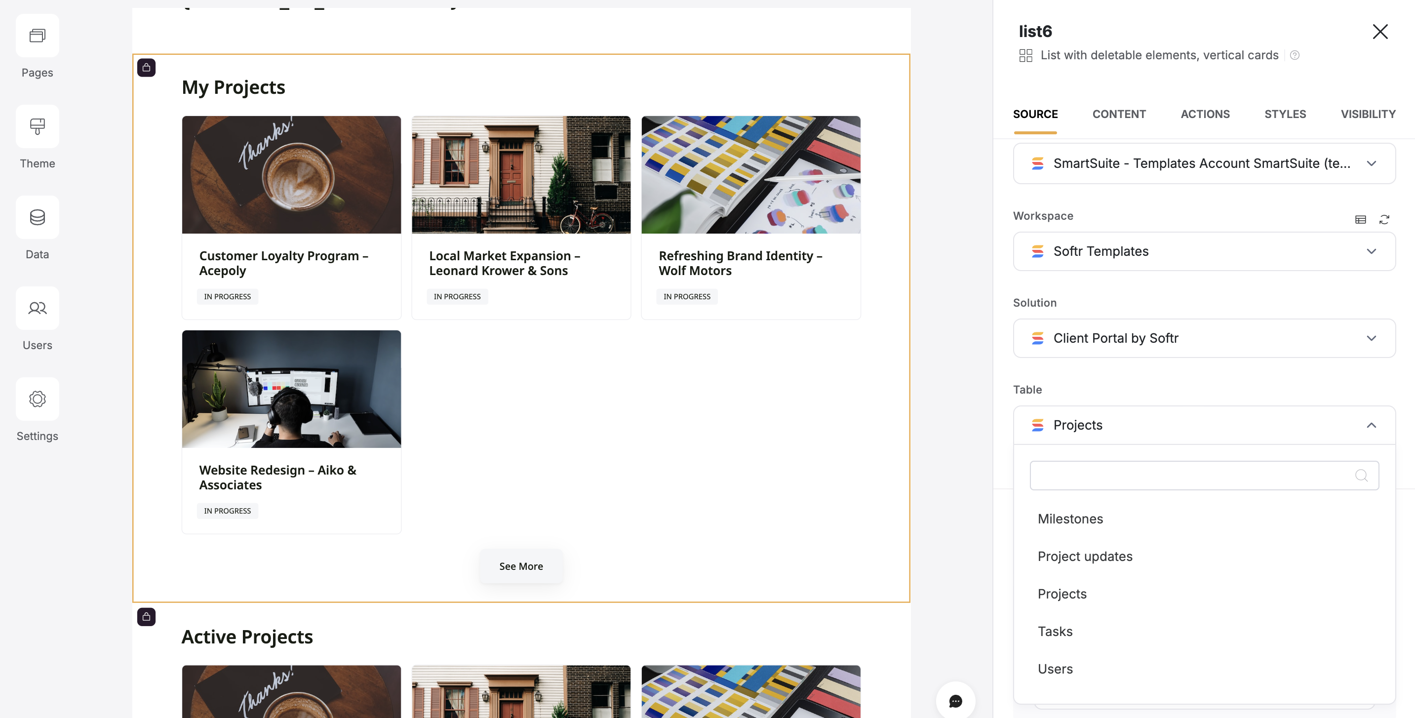This screenshot has height=718, width=1415.
Task: Click the refresh workspace sync icon
Action: coord(1384,220)
